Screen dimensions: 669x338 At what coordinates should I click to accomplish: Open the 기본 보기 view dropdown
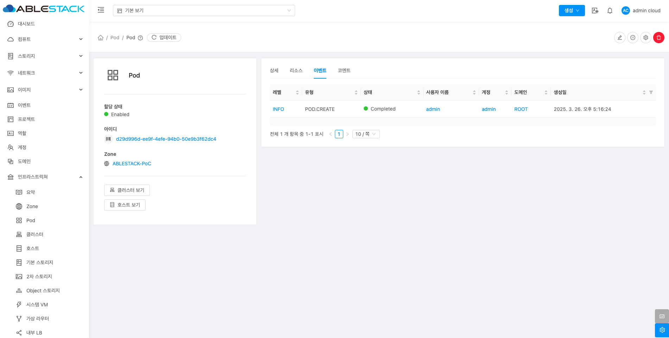(x=204, y=11)
